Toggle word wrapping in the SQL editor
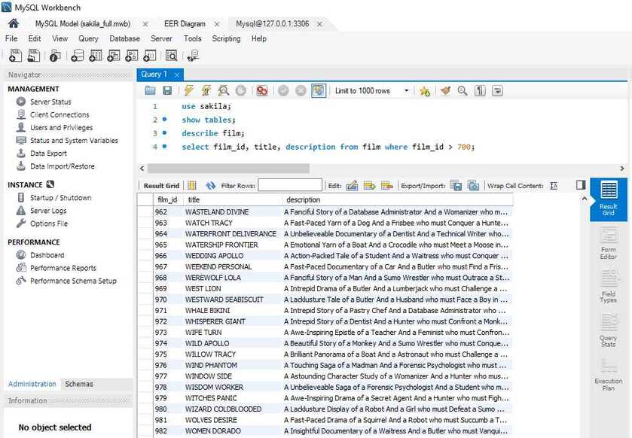The width and height of the screenshot is (632, 438). [x=497, y=91]
